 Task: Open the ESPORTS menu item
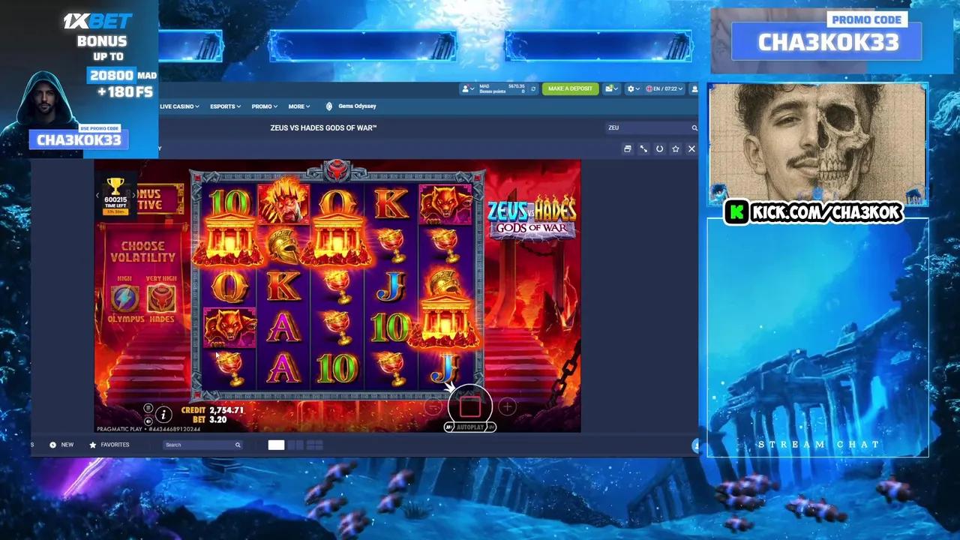point(224,106)
